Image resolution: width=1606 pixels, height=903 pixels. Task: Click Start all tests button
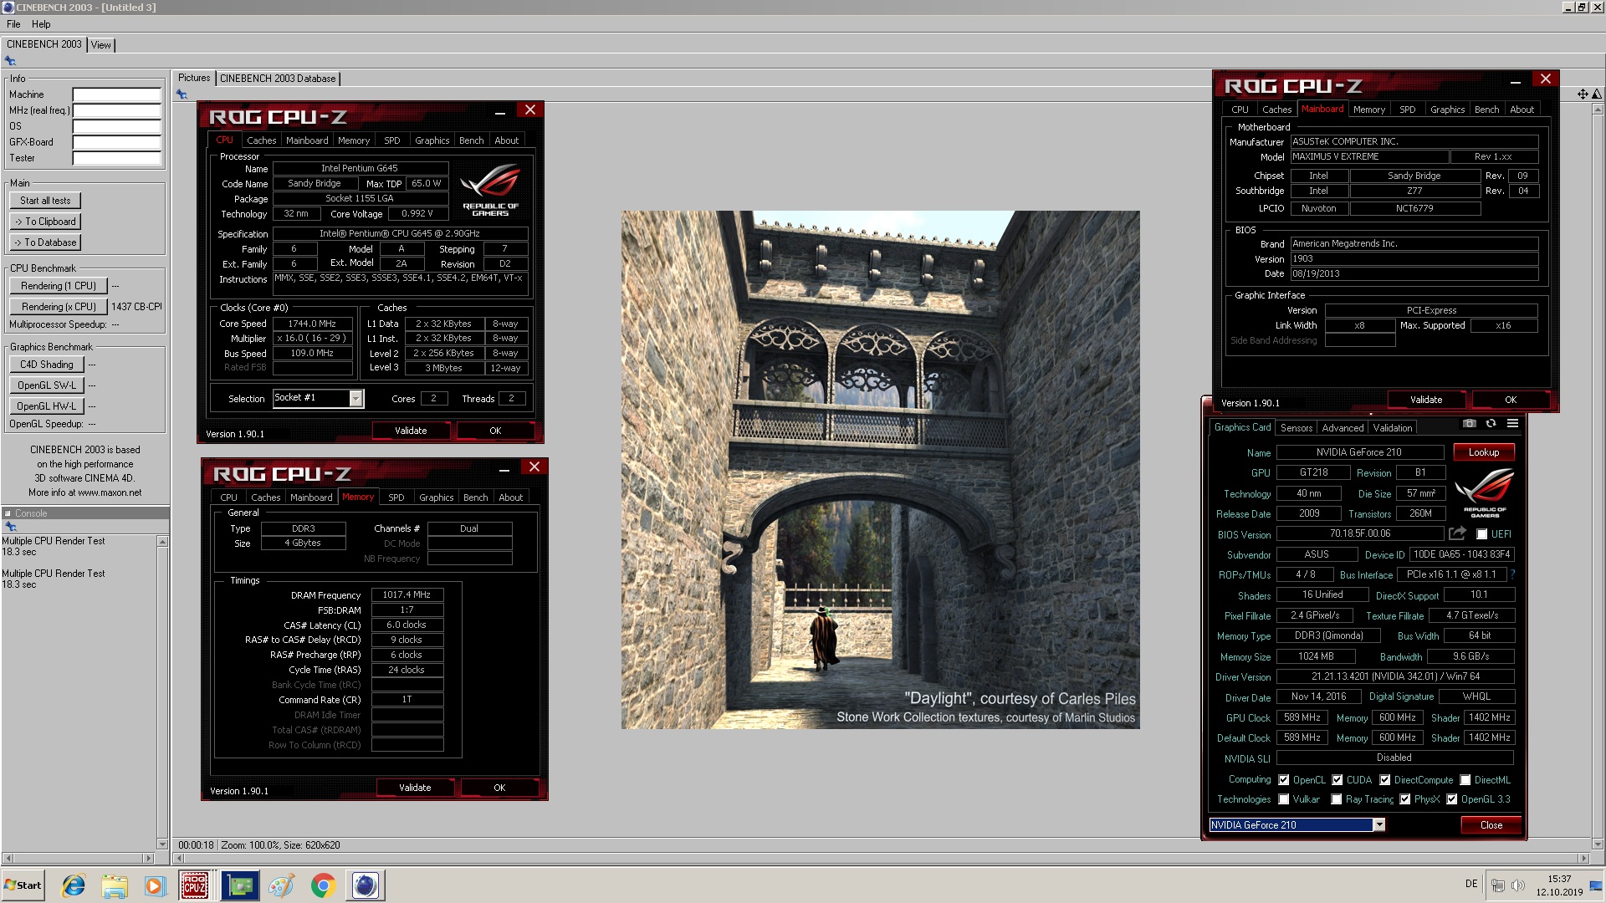click(x=45, y=201)
